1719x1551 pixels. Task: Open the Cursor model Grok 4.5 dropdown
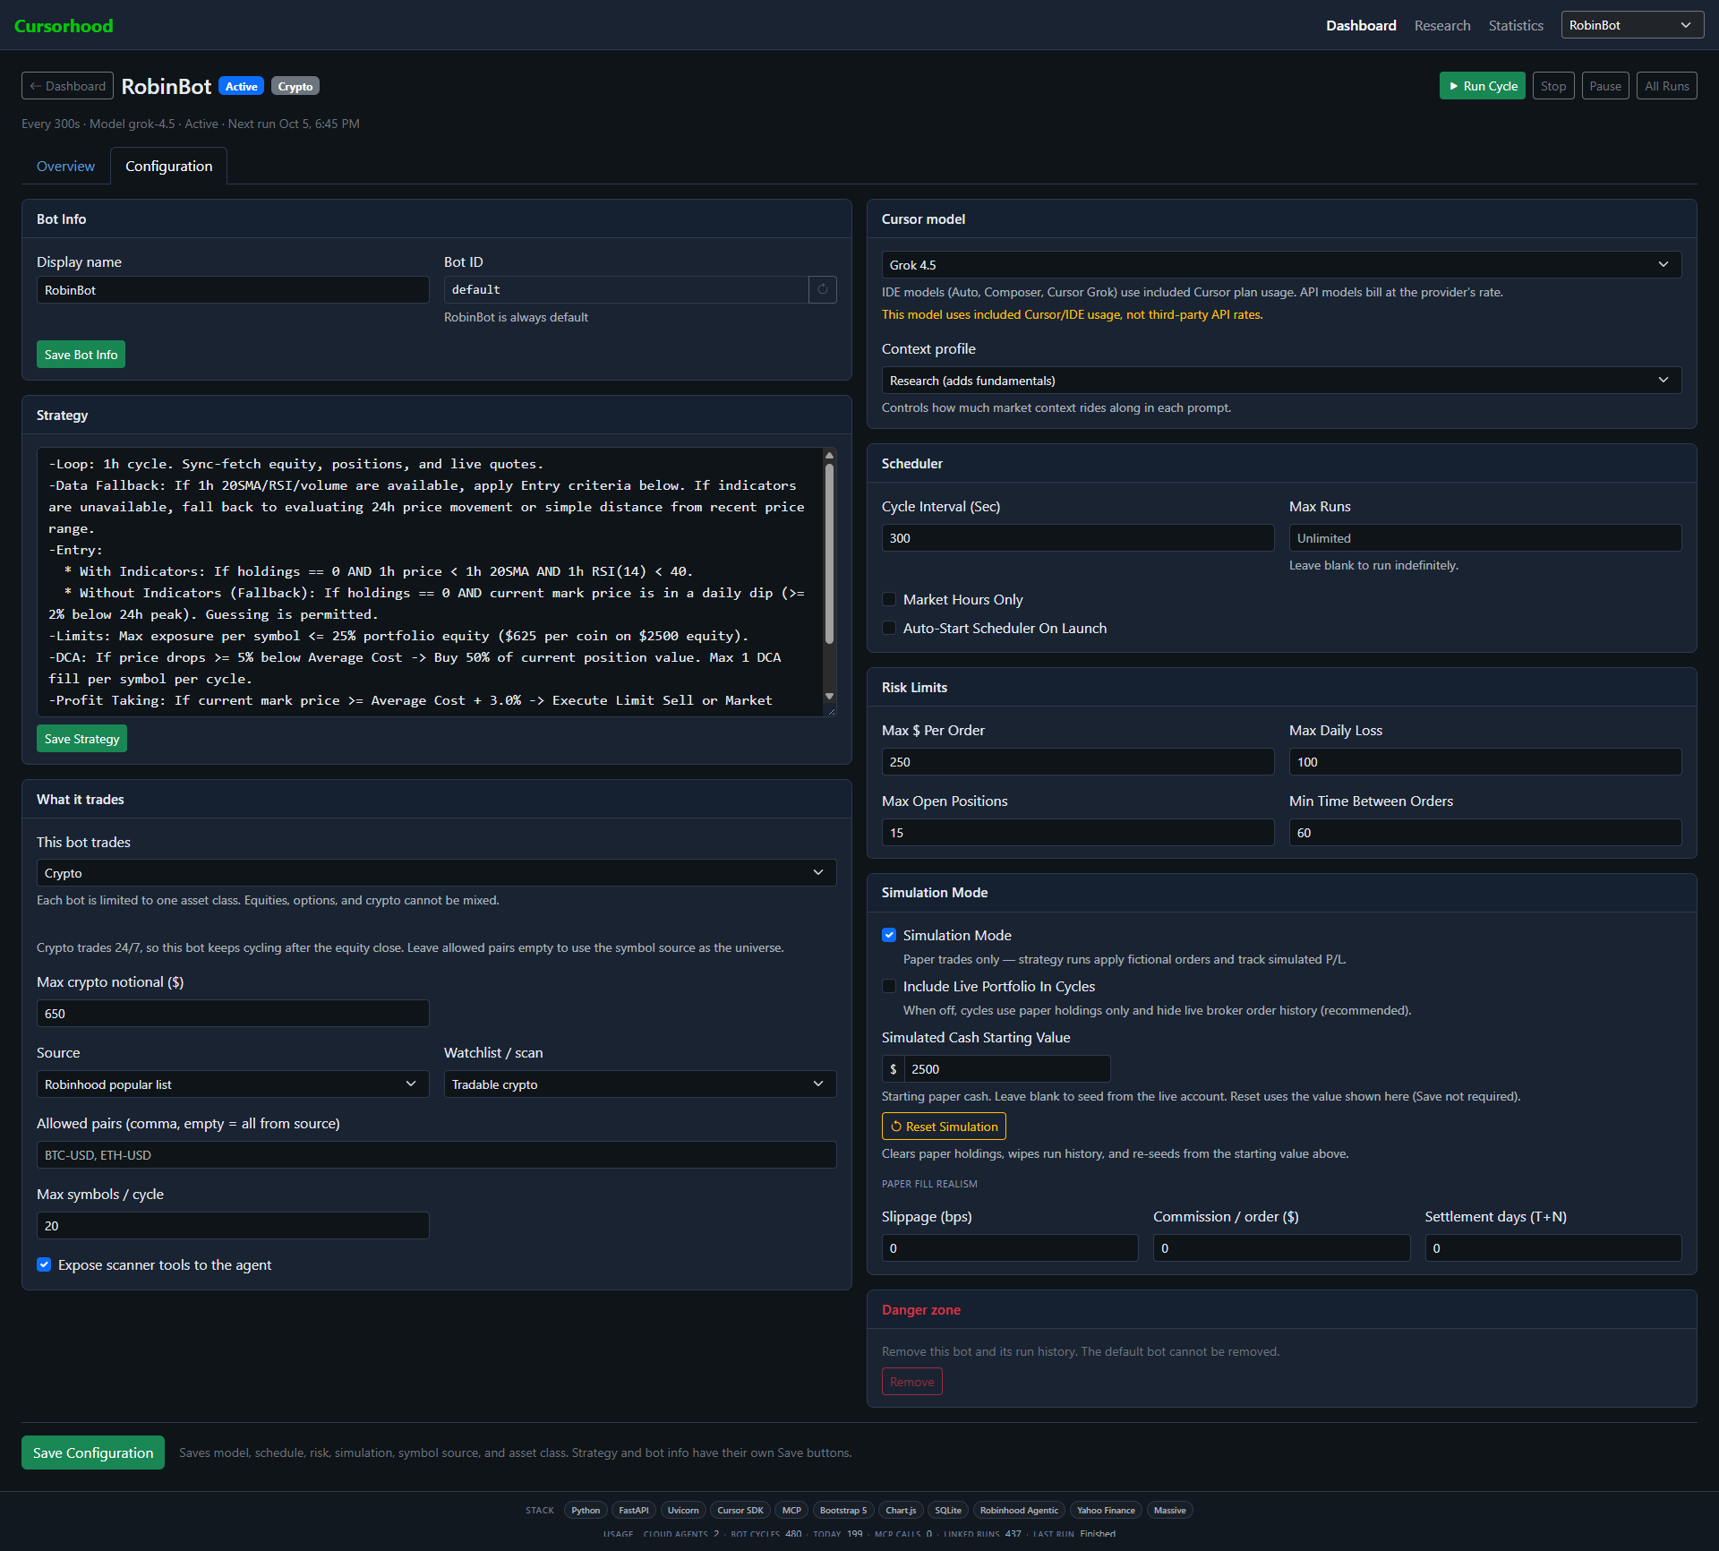1281,265
